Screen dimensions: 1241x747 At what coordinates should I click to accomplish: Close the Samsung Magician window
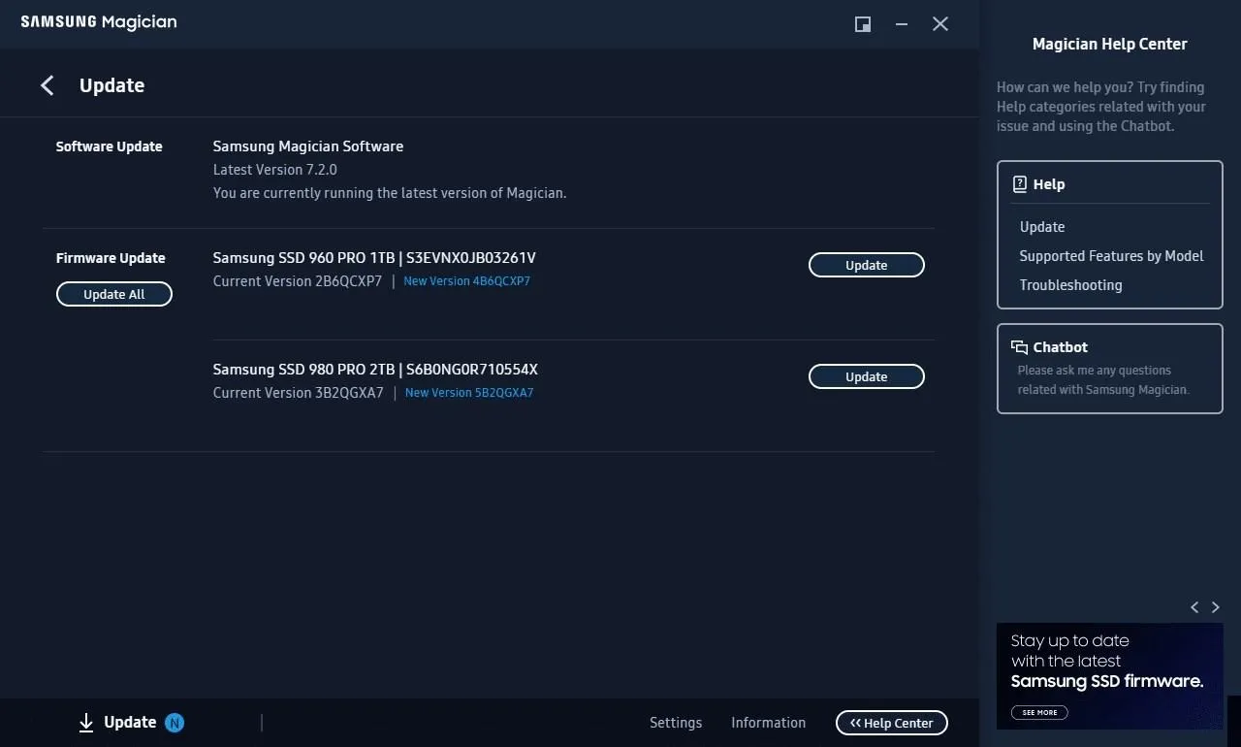click(x=940, y=24)
